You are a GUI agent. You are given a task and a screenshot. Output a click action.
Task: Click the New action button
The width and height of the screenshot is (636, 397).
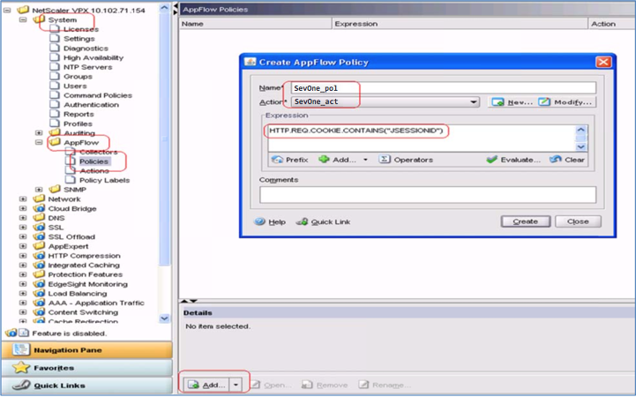pos(512,102)
